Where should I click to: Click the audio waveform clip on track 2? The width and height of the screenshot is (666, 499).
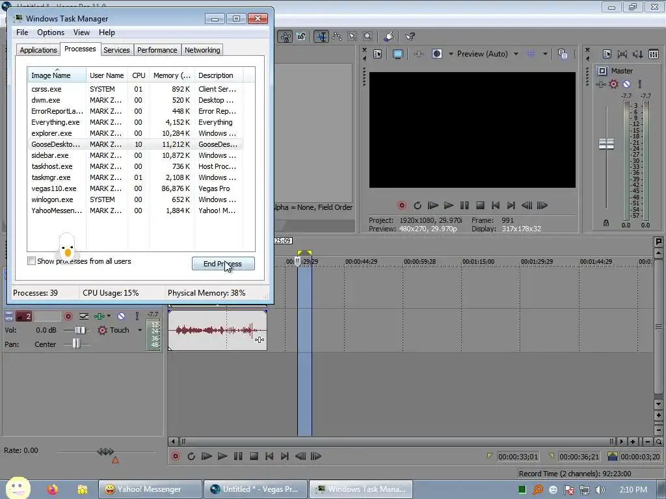coord(217,329)
